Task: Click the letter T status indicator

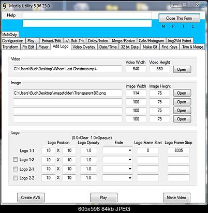Action: (183, 26)
